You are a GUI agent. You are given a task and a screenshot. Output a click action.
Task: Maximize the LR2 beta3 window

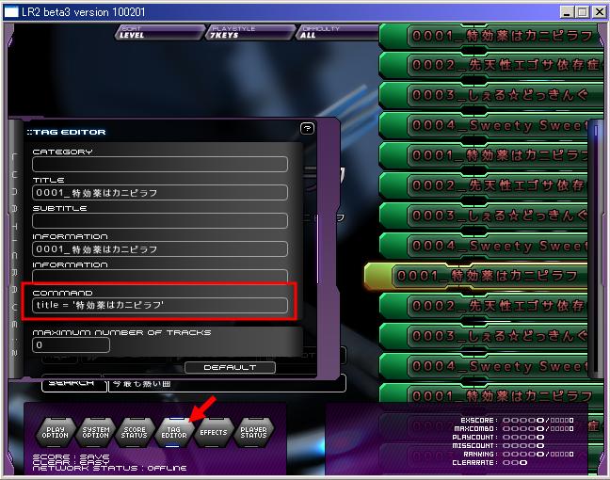[x=583, y=12]
